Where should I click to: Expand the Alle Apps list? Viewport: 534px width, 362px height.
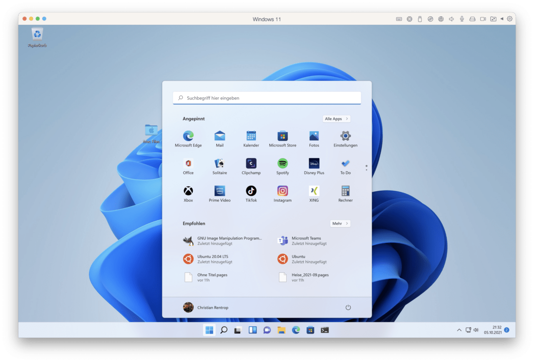pos(337,119)
